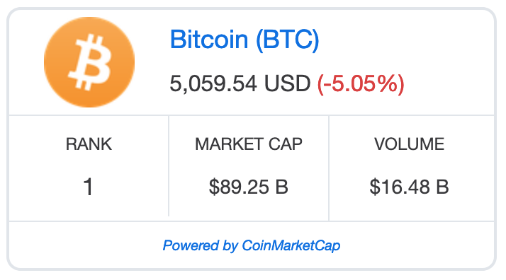
Task: Select the $89.25 B market cap value
Action: [x=249, y=187]
